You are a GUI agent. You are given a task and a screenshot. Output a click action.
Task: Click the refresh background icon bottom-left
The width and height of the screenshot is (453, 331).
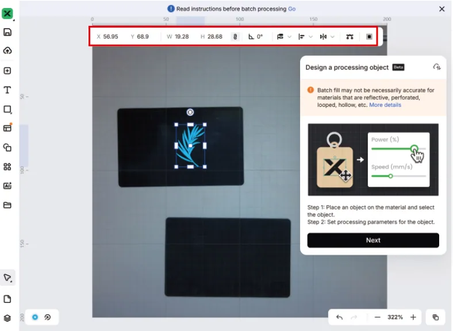point(48,317)
